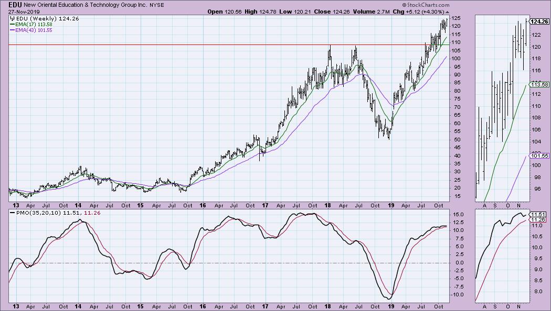Click the 118 label on the zoom price axis
The image size is (551, 311).
pyautogui.click(x=536, y=59)
